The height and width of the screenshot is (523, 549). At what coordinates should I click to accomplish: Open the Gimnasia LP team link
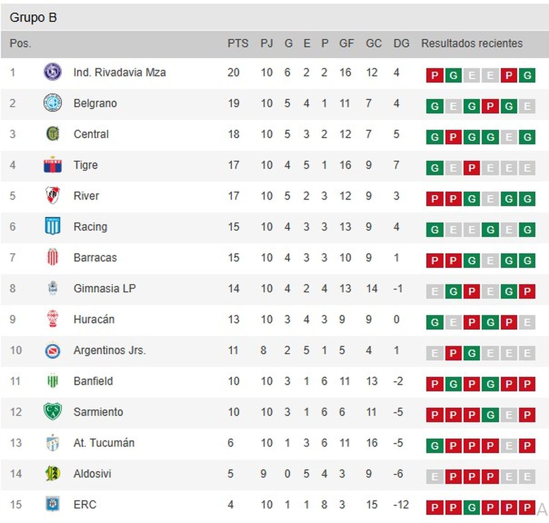tap(104, 288)
